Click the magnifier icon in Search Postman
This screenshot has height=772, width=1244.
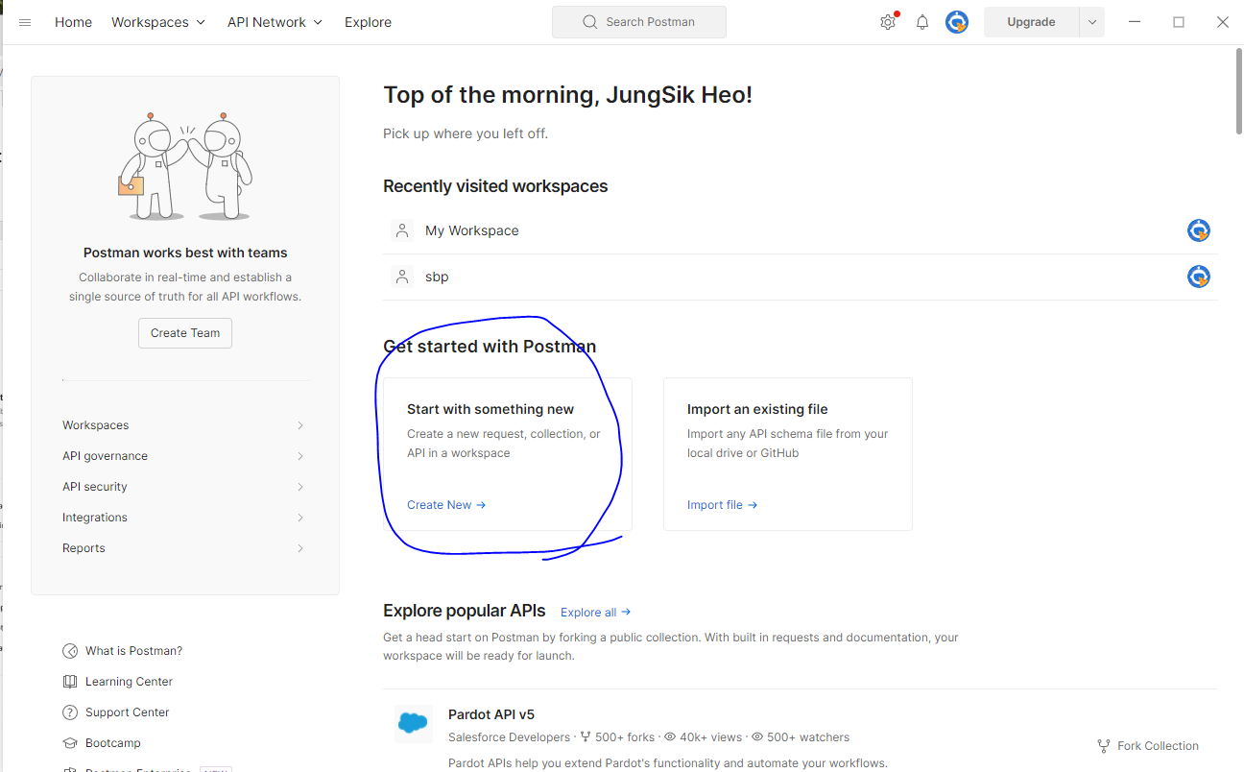pyautogui.click(x=590, y=22)
